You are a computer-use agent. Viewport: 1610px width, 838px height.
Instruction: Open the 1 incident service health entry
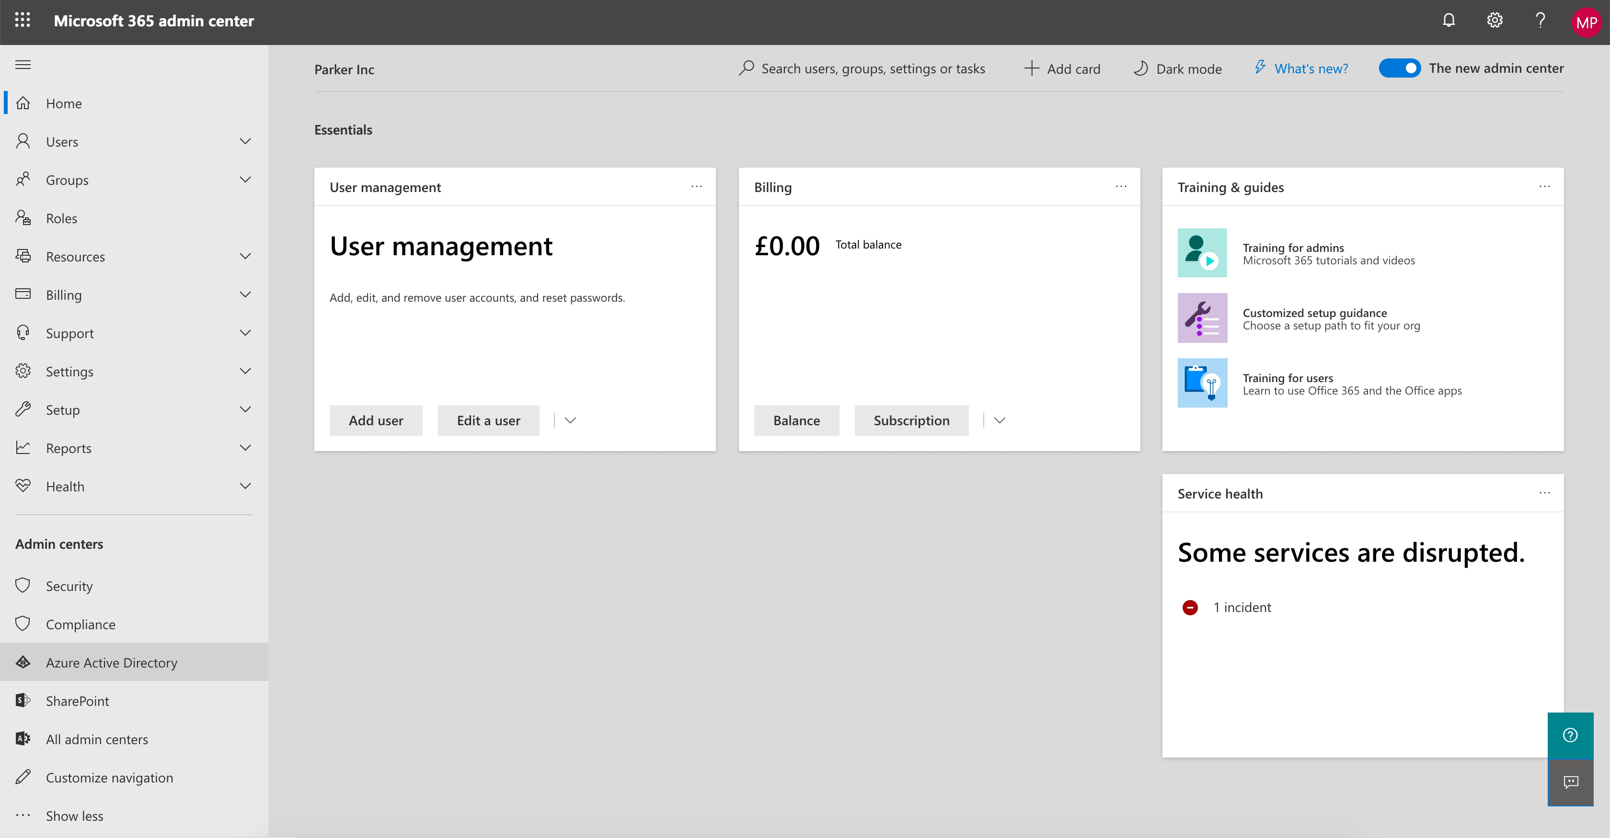coord(1226,608)
